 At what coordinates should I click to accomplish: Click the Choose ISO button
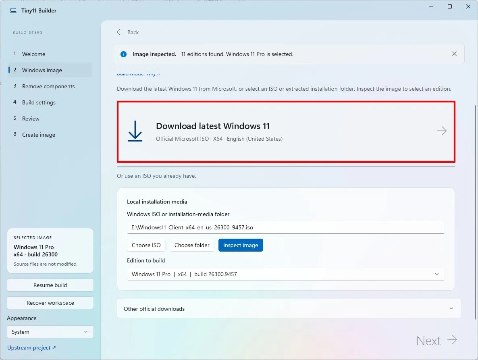146,245
